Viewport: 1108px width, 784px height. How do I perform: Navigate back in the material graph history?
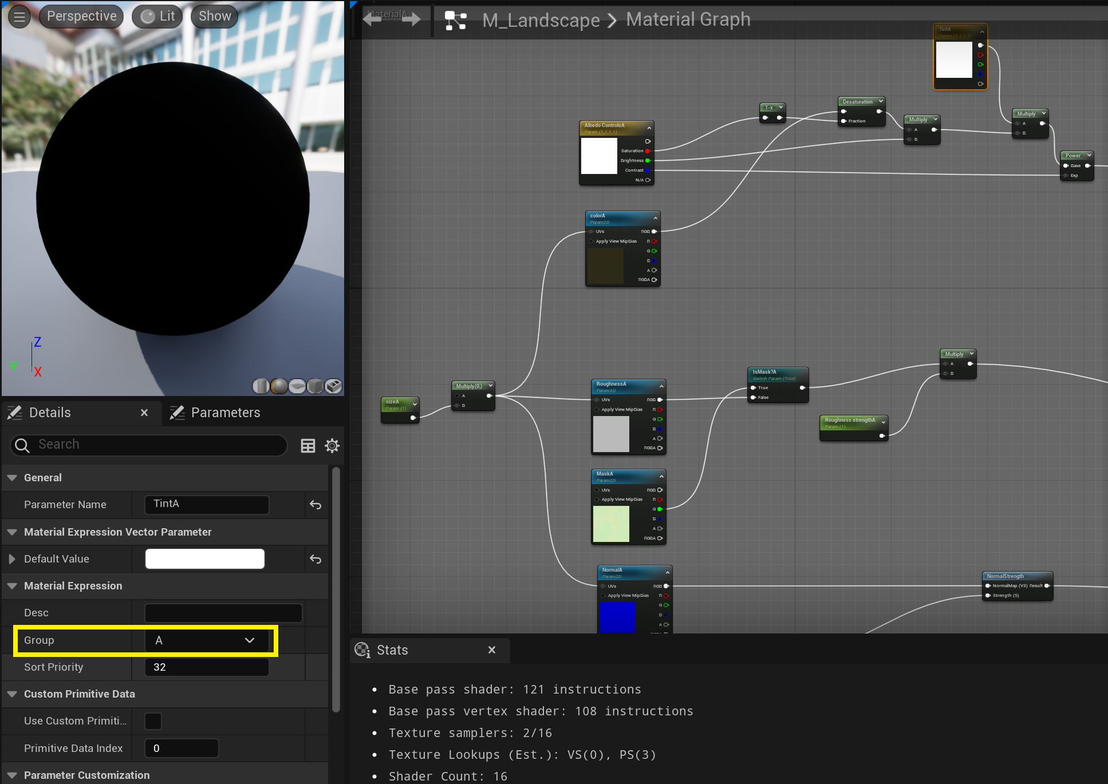pyautogui.click(x=373, y=21)
